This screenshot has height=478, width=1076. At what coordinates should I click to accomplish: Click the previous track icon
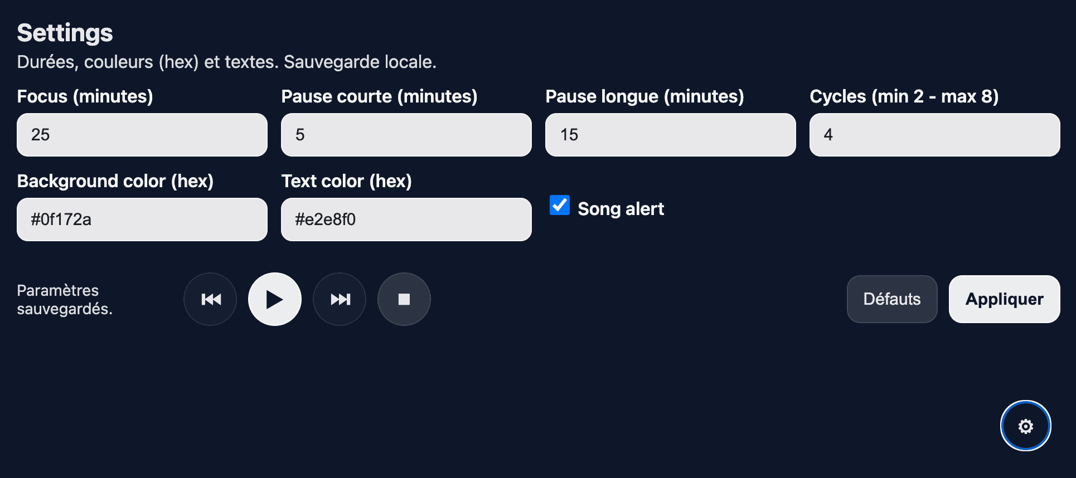(x=210, y=299)
